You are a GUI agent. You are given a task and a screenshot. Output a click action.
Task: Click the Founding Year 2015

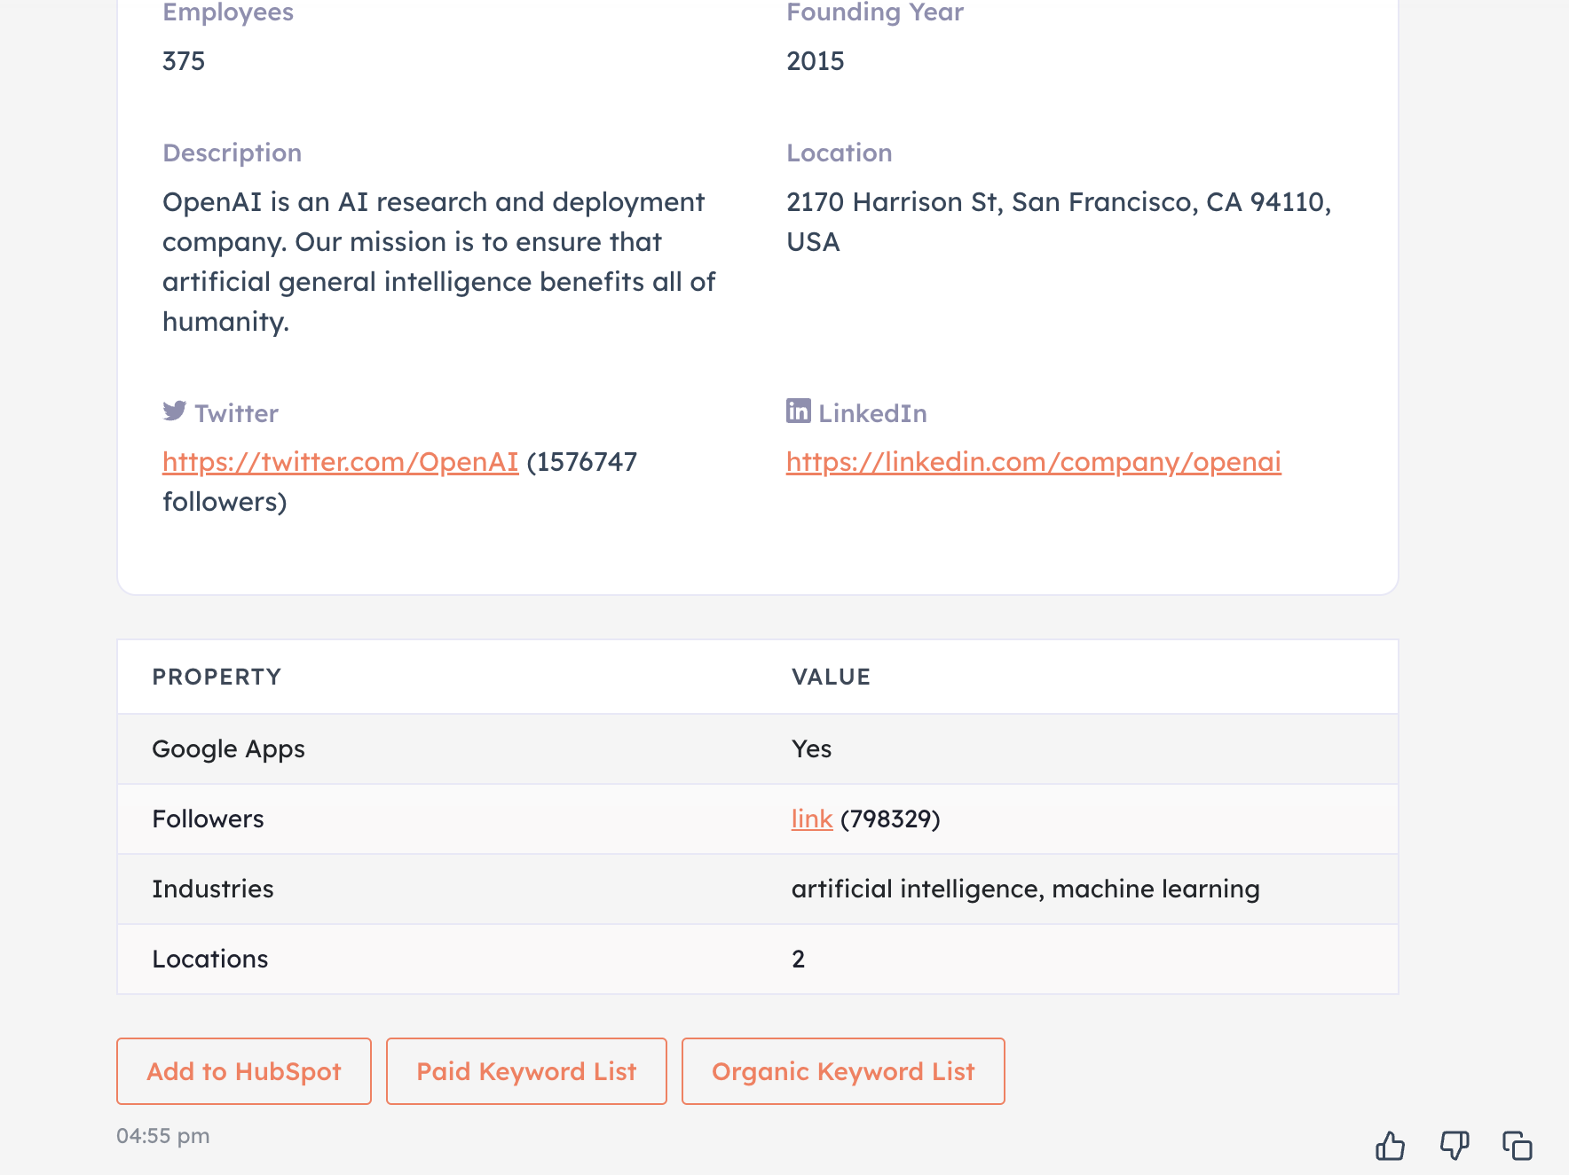815,60
